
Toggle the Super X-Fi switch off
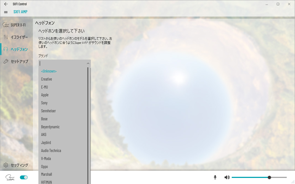(24, 177)
